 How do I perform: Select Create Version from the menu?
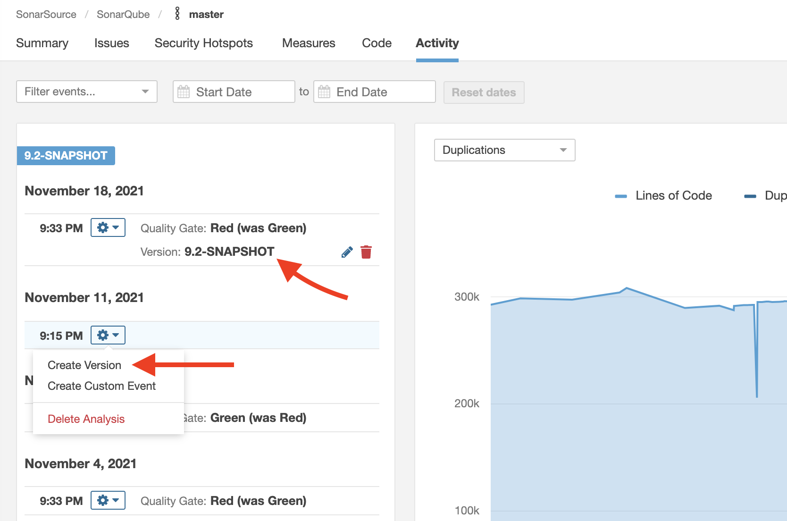click(x=84, y=365)
